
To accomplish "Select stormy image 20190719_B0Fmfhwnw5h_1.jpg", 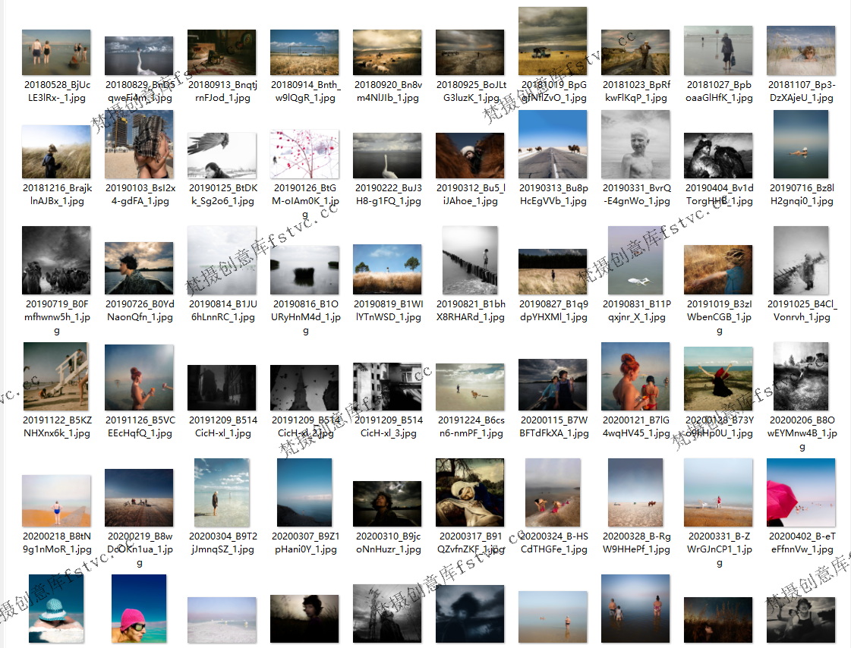I will pyautogui.click(x=56, y=260).
